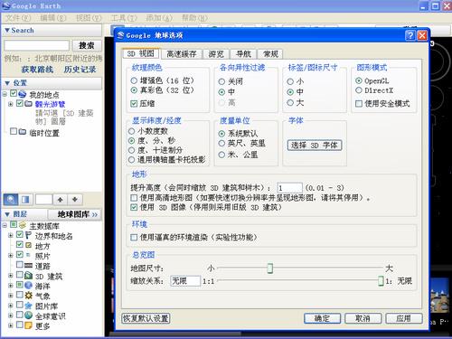Expand the 全球意识 tree node
This screenshot has width=452, height=339.
[x=11, y=315]
